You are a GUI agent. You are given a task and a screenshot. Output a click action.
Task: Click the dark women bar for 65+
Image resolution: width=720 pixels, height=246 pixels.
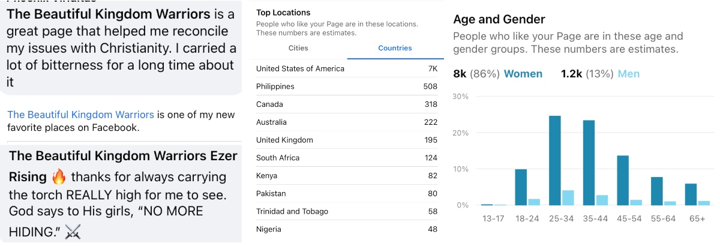point(691,194)
